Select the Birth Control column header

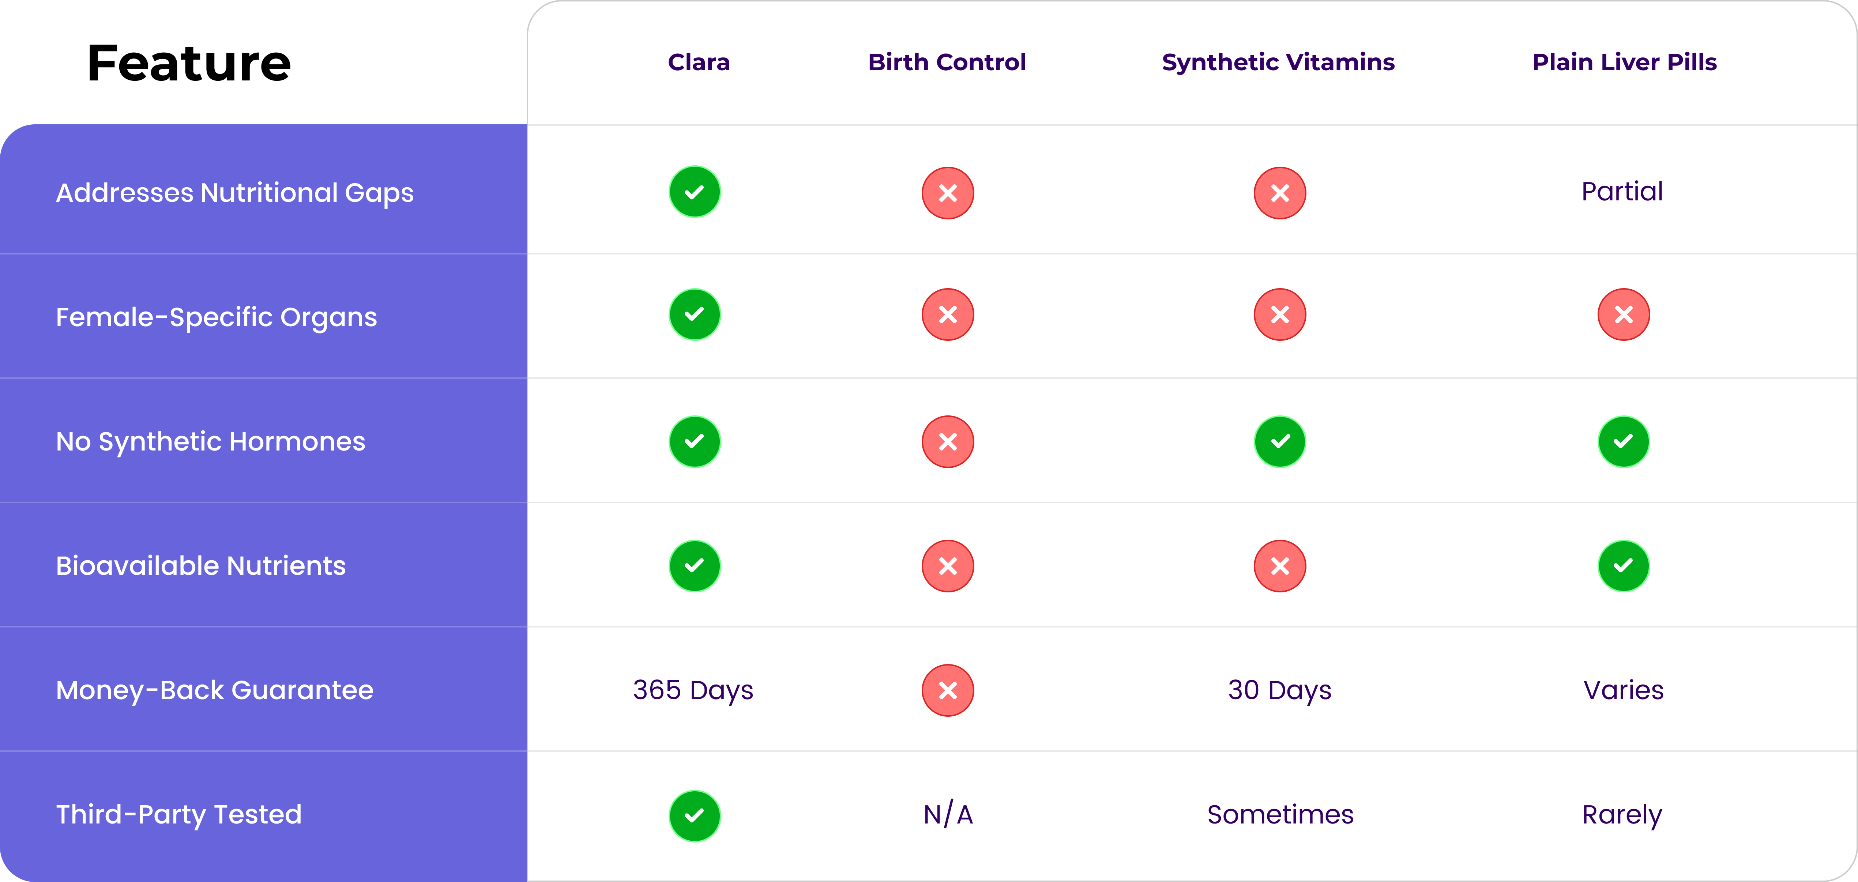[x=946, y=63]
